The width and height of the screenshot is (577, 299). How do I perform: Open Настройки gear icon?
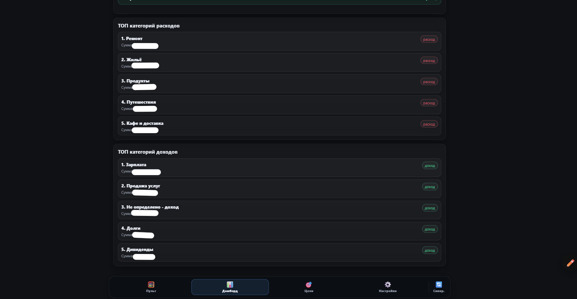click(388, 285)
